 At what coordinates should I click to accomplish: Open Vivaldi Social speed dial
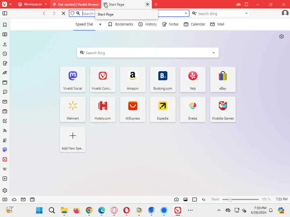73,79
